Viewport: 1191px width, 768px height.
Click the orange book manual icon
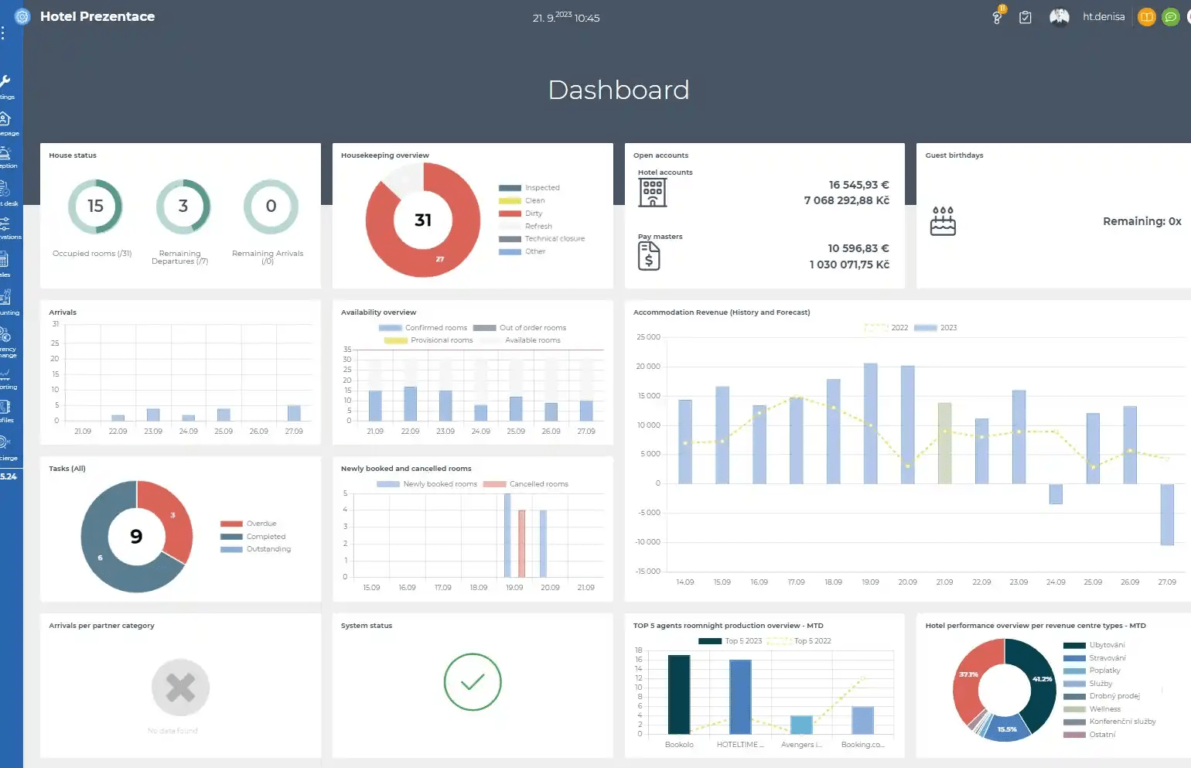(1147, 17)
